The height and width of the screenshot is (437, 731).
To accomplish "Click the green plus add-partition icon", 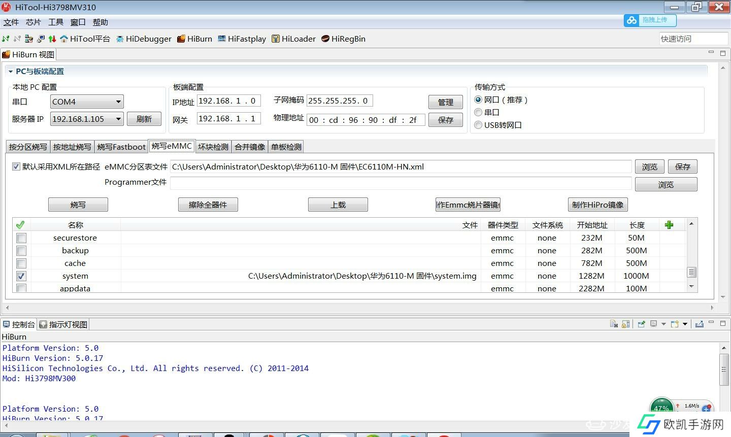I will (669, 225).
